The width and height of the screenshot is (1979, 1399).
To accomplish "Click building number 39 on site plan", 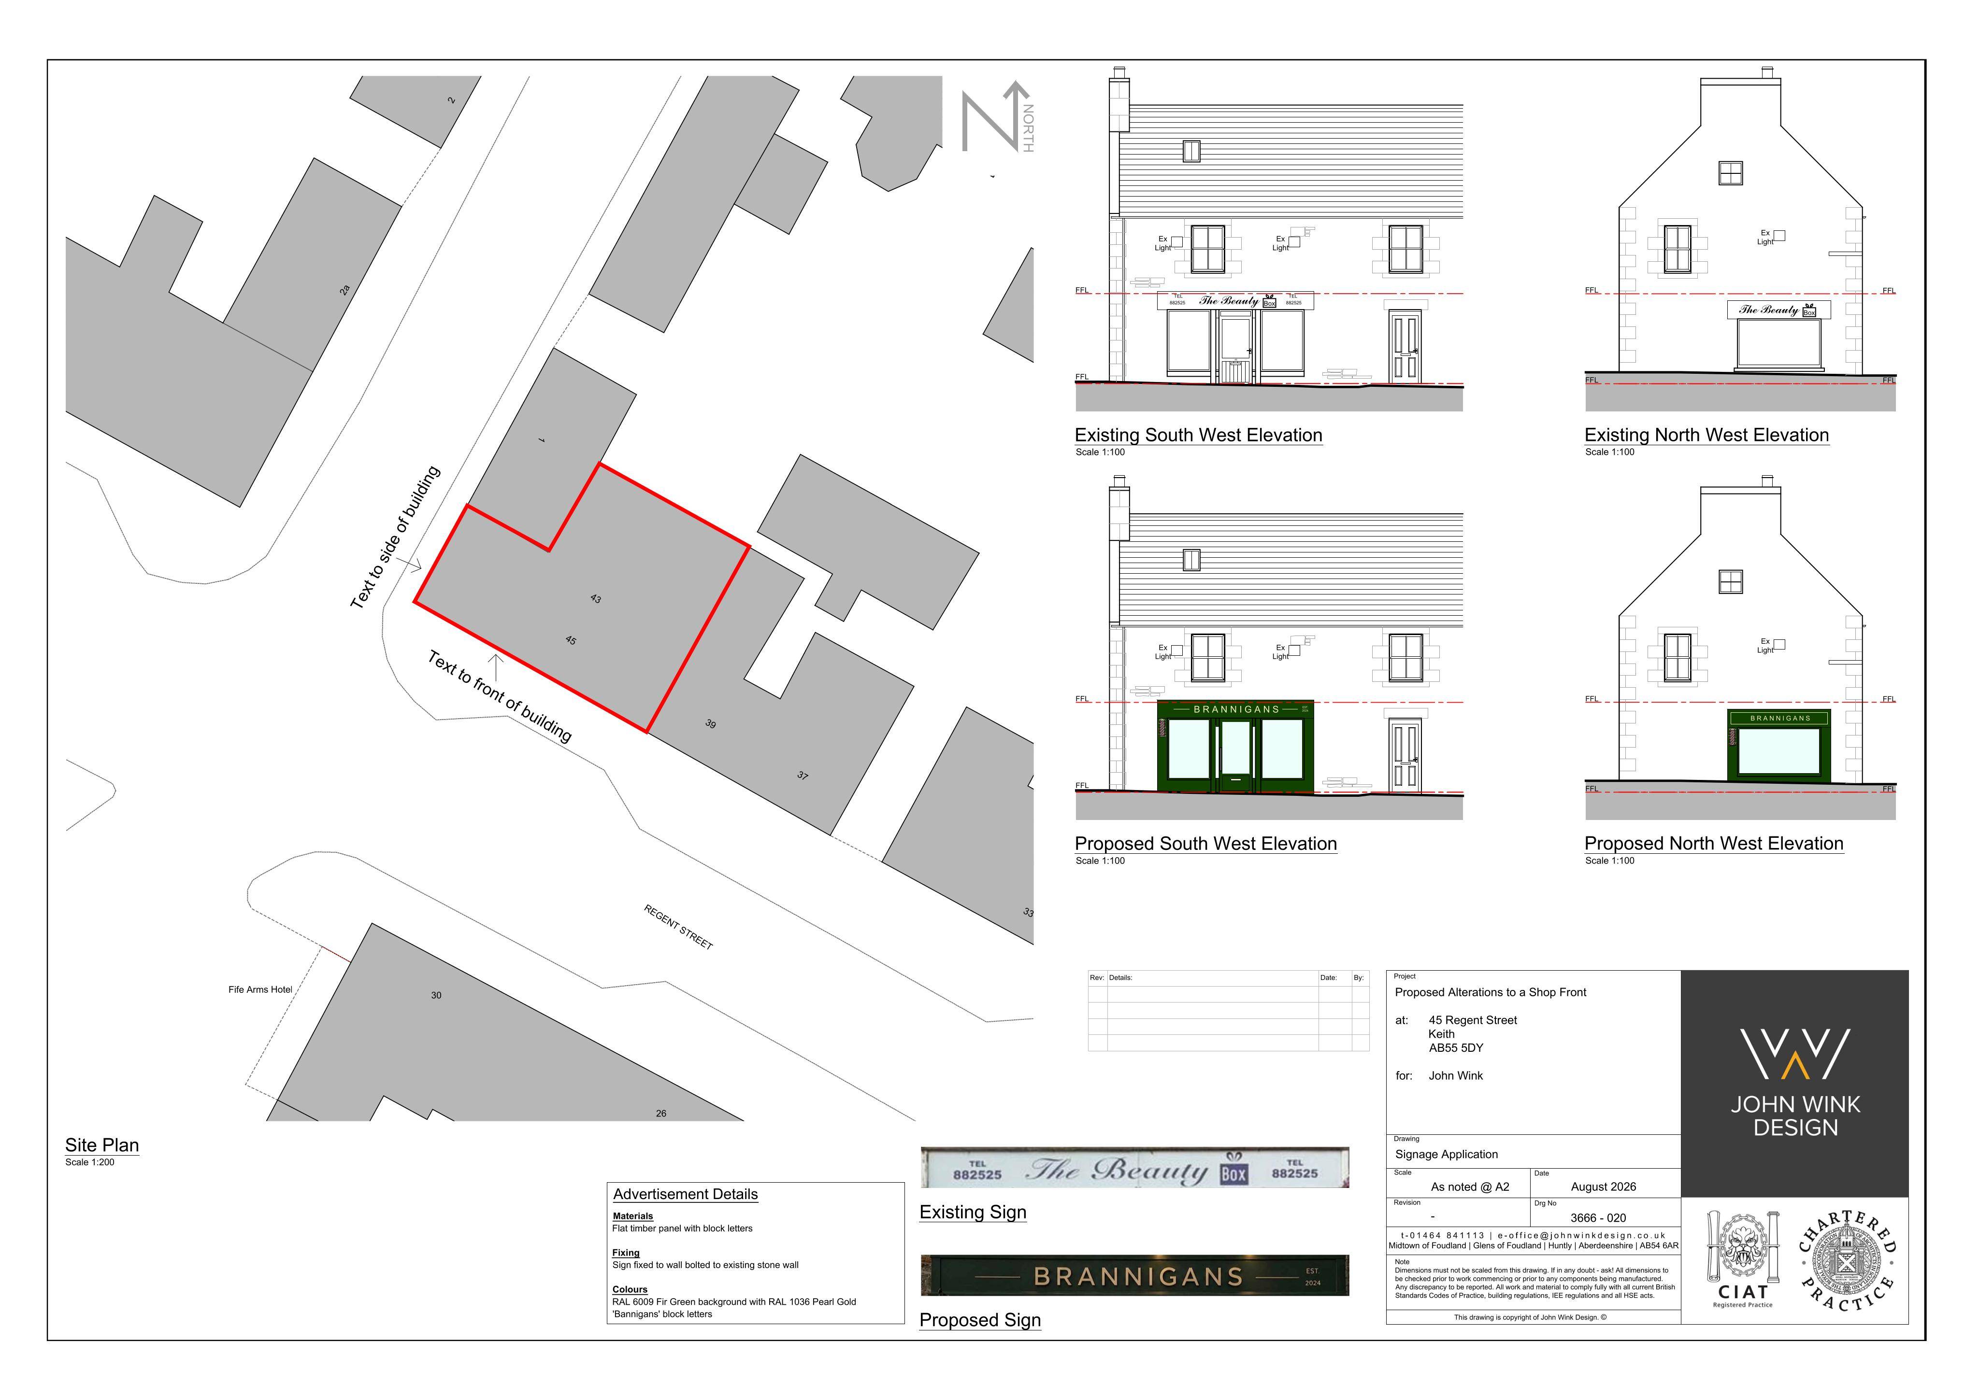I will 710,723.
